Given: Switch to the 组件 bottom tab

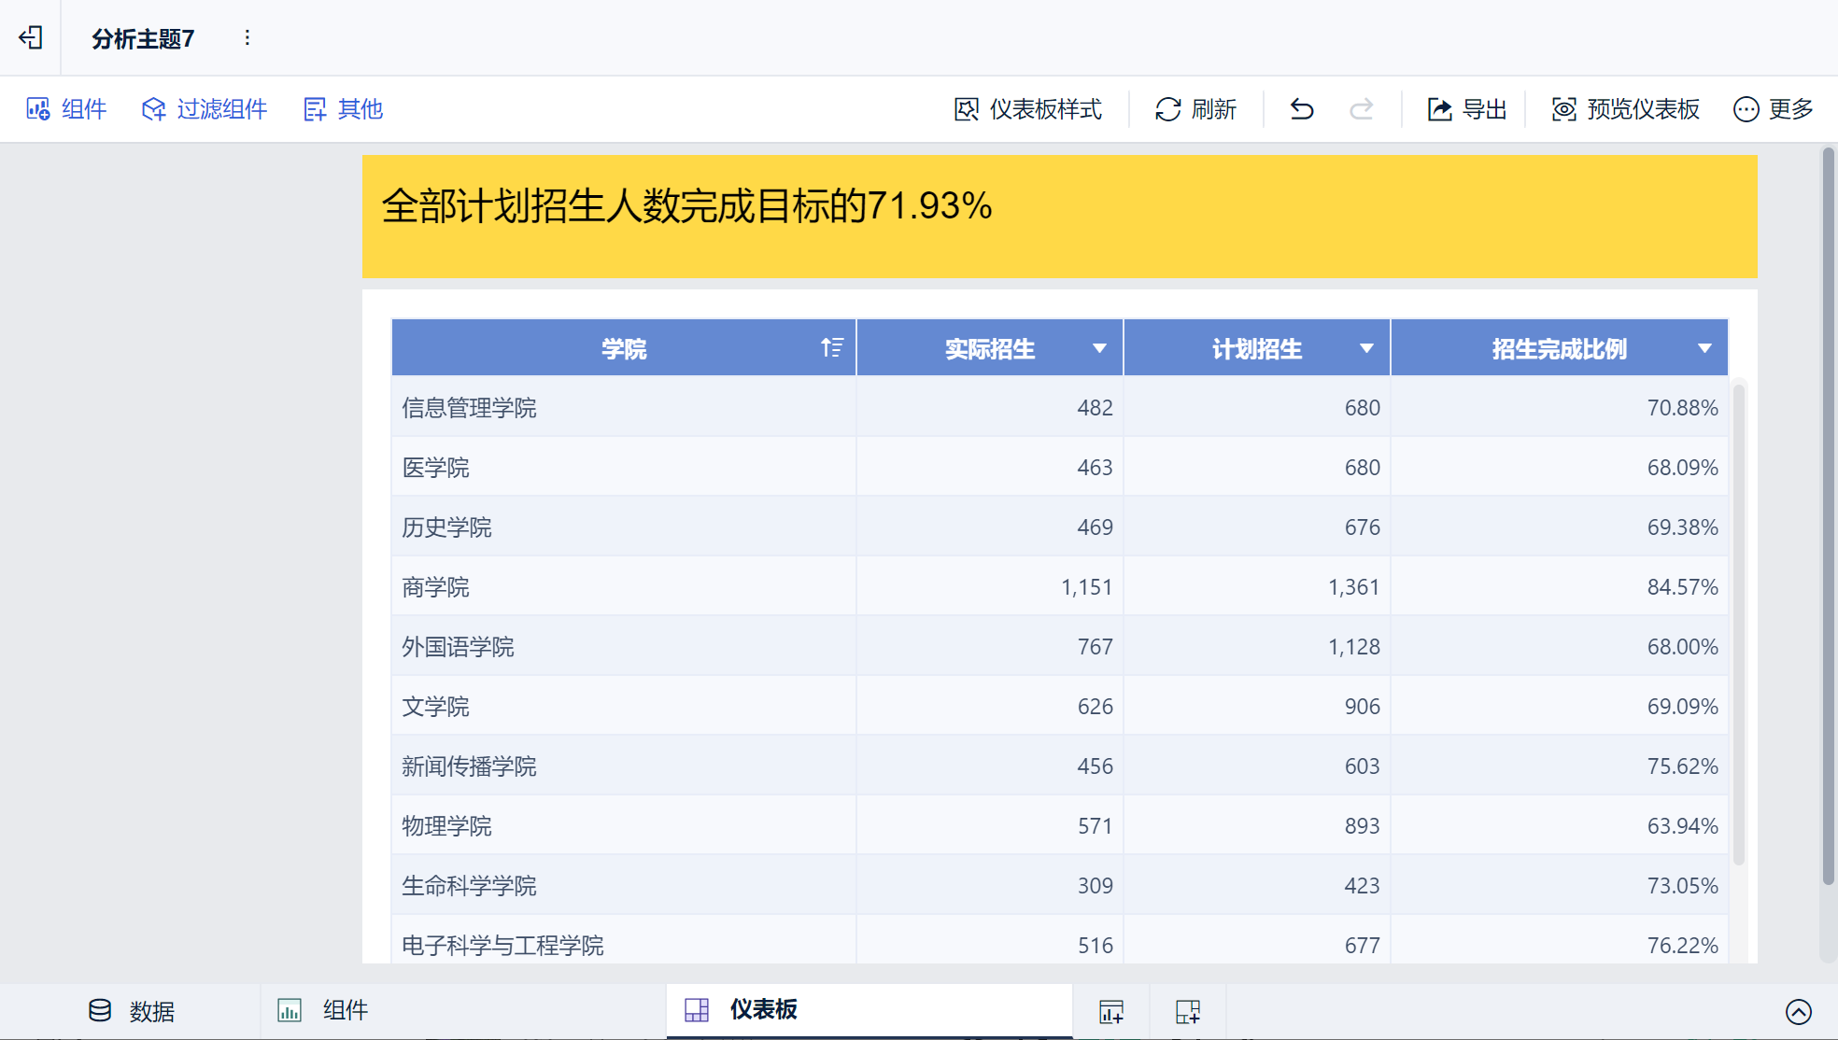Looking at the screenshot, I should pos(323,1010).
